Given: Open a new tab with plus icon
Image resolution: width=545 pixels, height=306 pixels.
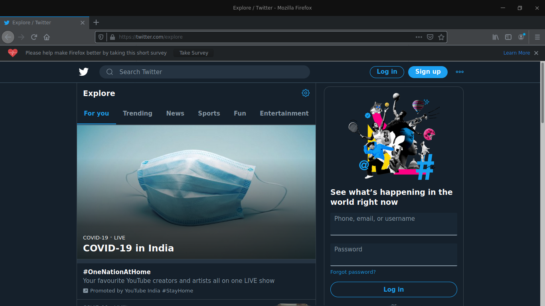Looking at the screenshot, I should tap(96, 22).
